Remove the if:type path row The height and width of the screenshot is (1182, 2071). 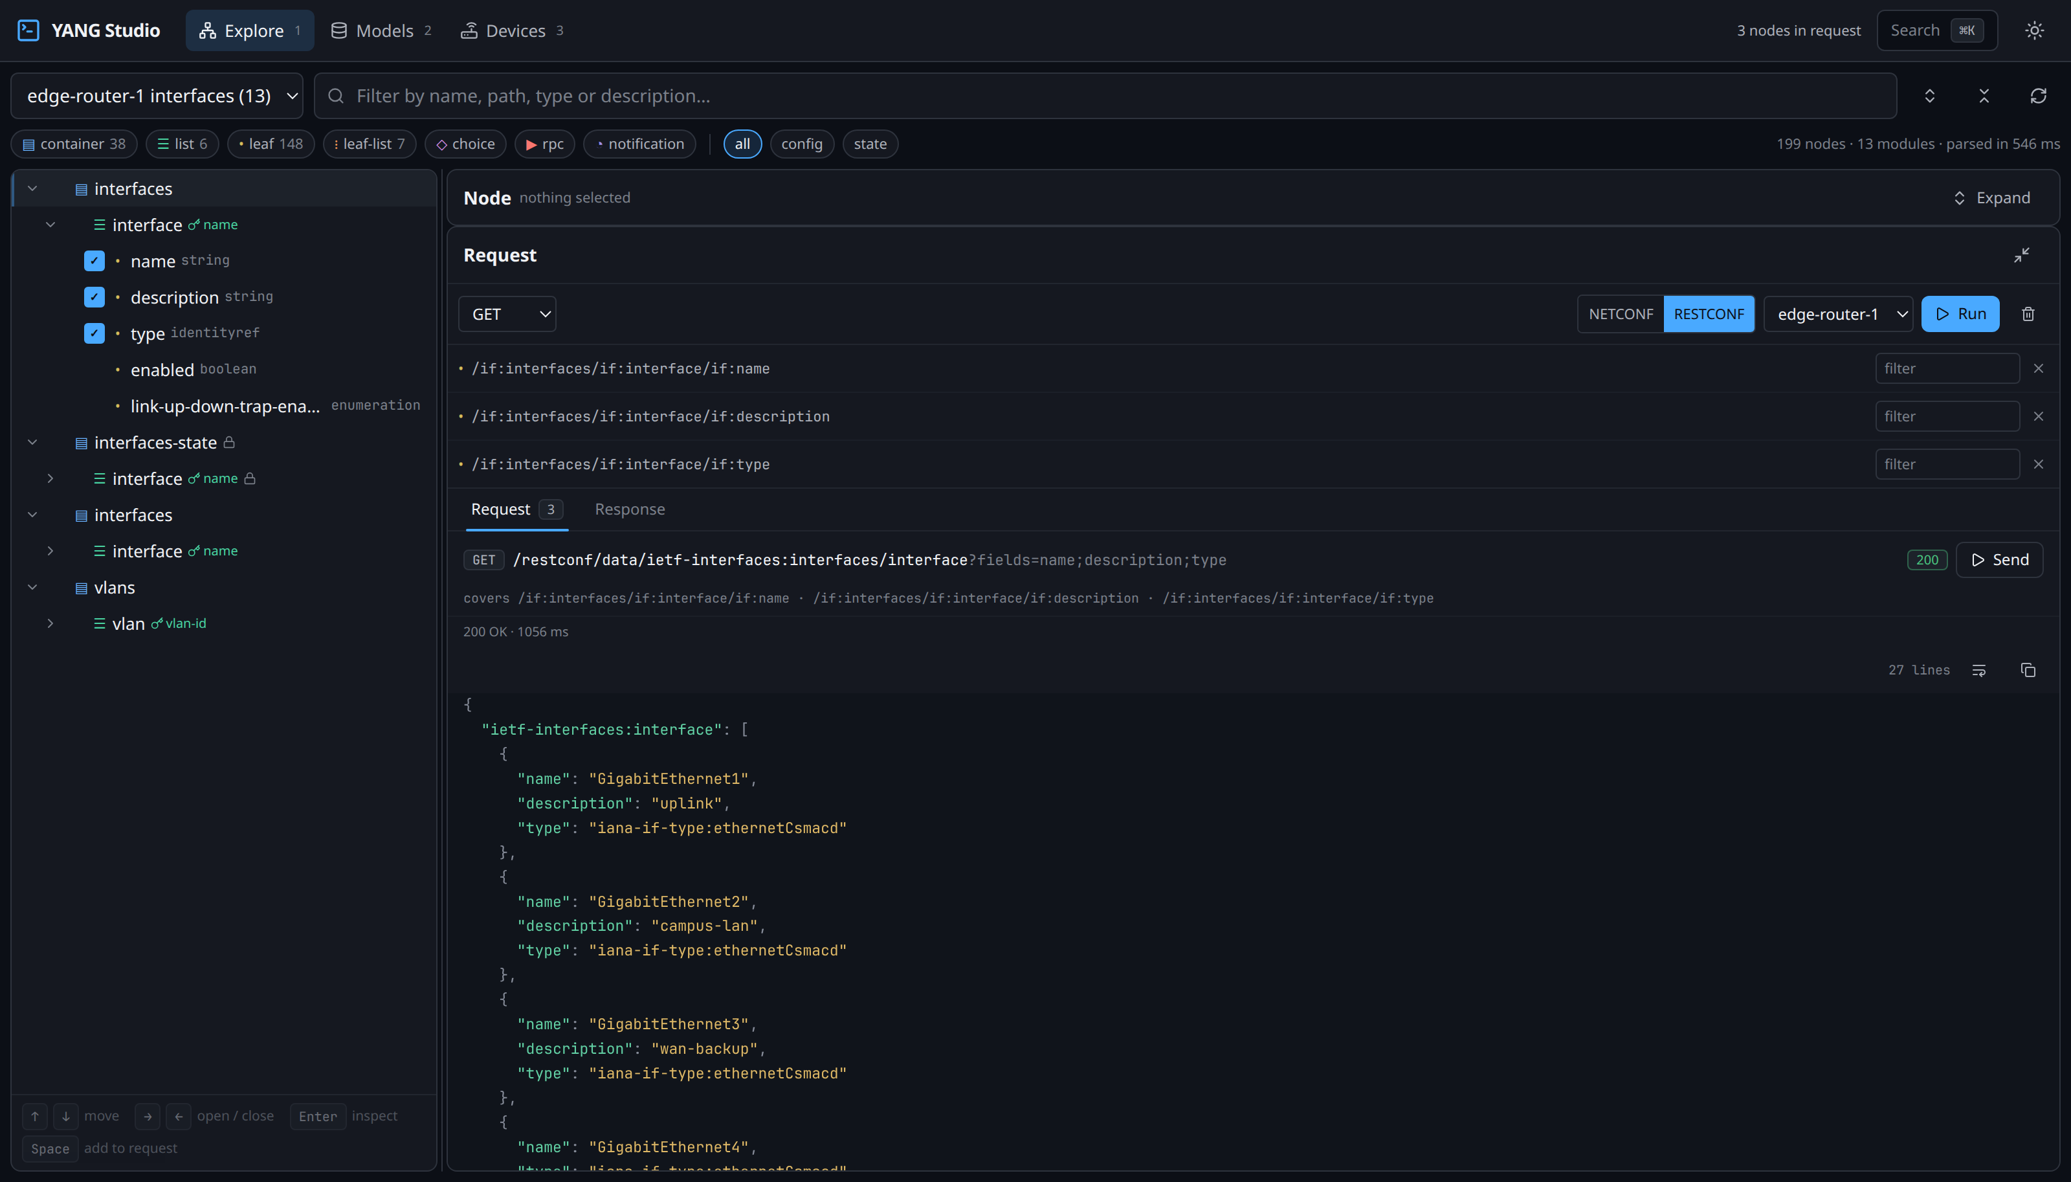2039,464
